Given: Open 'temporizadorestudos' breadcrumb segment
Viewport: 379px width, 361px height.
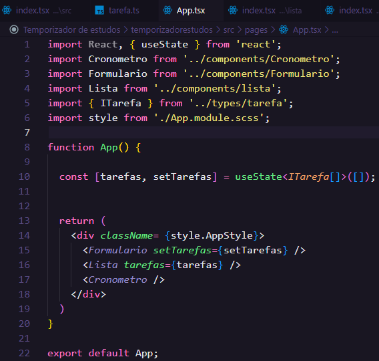Looking at the screenshot, I should pos(172,30).
